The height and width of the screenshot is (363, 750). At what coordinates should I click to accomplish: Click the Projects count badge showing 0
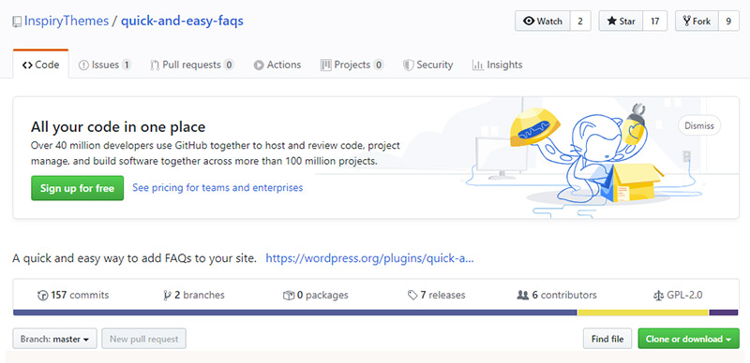click(379, 65)
